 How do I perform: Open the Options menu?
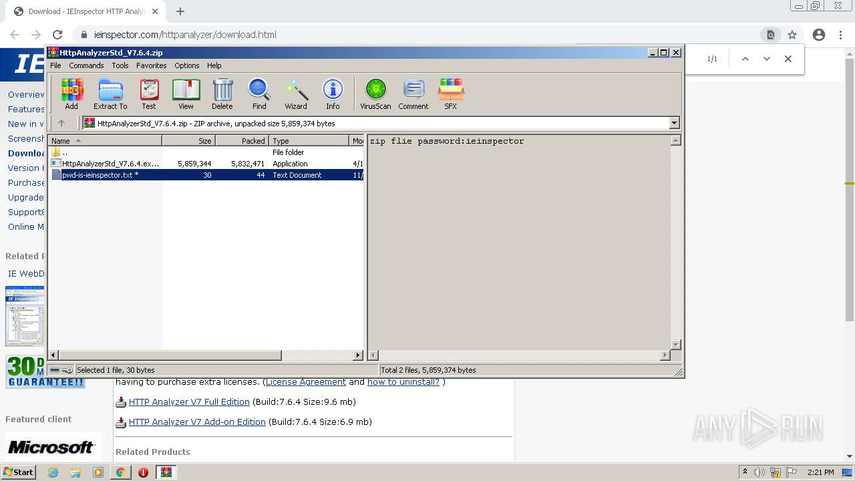pos(187,65)
